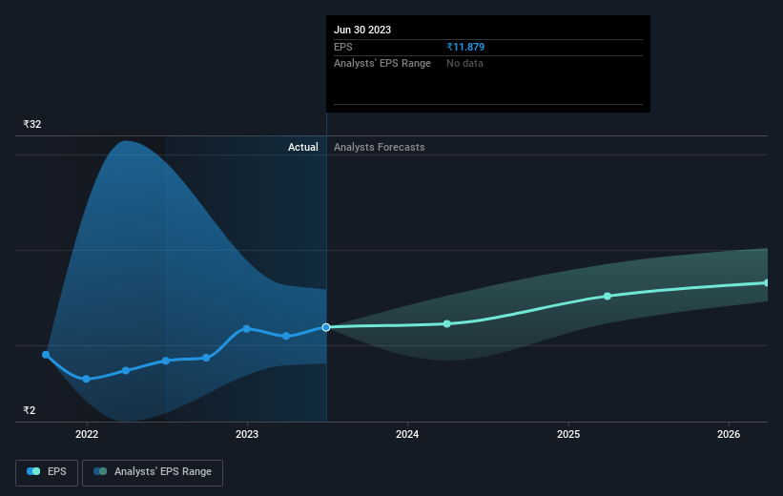Click the ₹2 y-axis label
This screenshot has height=496, width=783.
(x=30, y=410)
